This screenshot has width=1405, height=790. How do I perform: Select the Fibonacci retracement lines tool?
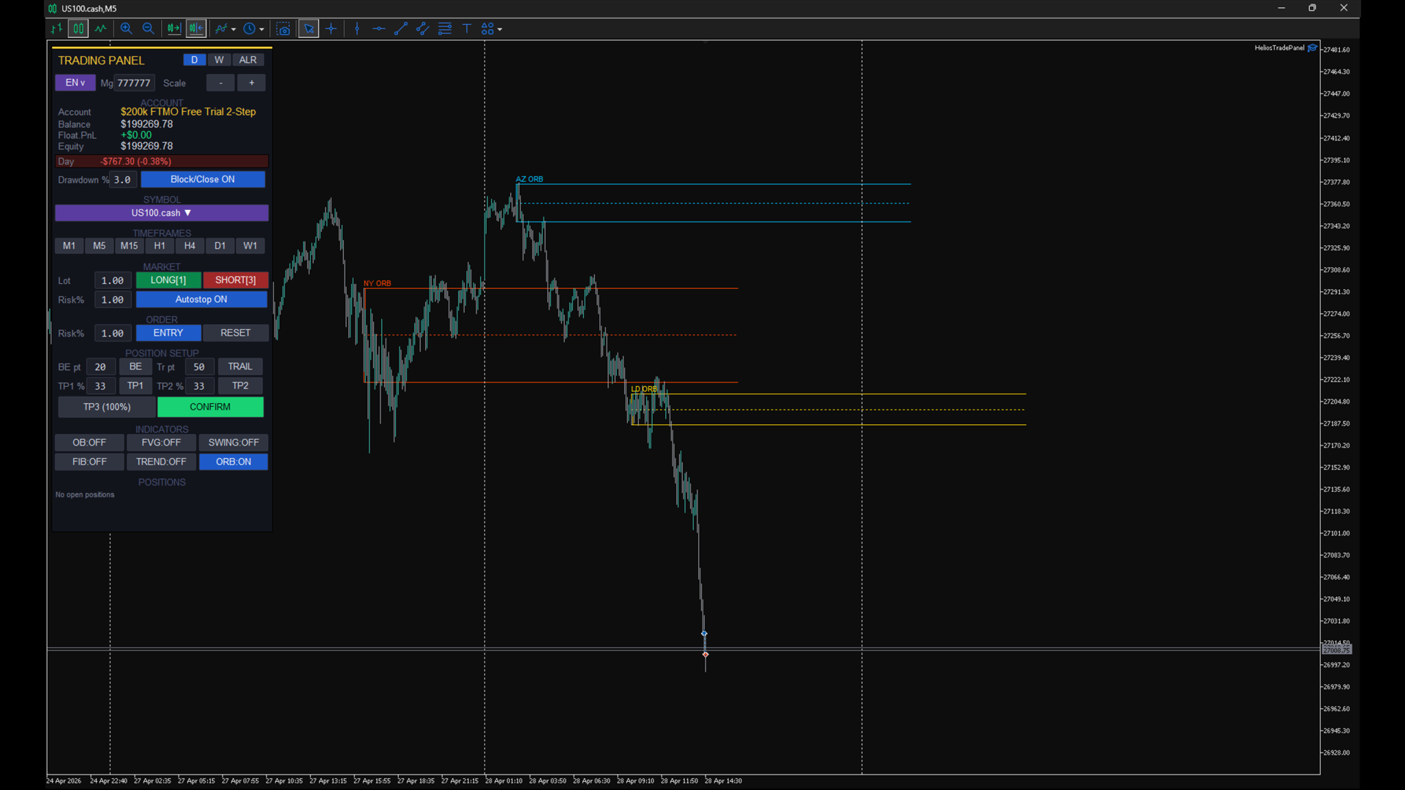point(444,29)
